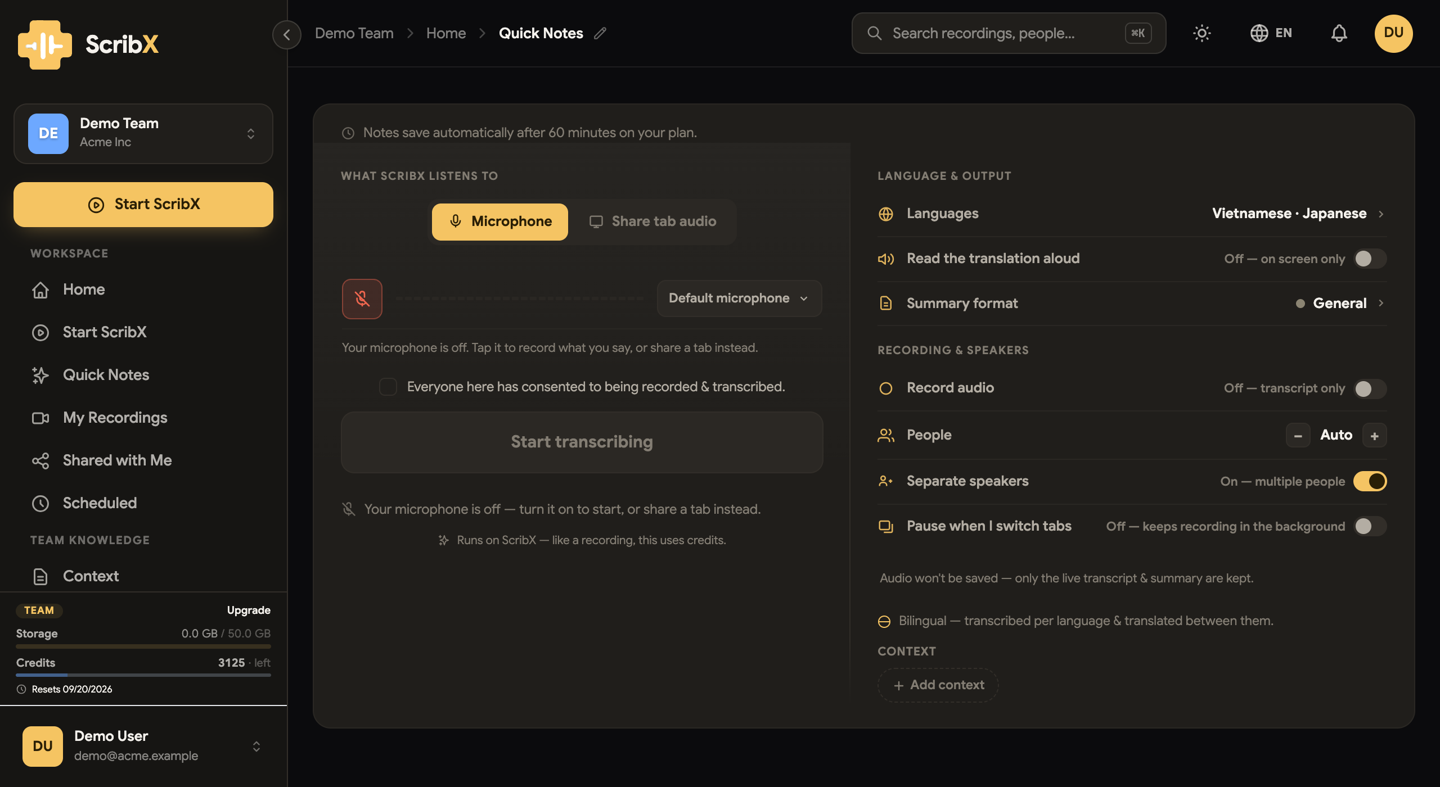Image resolution: width=1440 pixels, height=787 pixels.
Task: Click the muted microphone icon button
Action: 362,298
